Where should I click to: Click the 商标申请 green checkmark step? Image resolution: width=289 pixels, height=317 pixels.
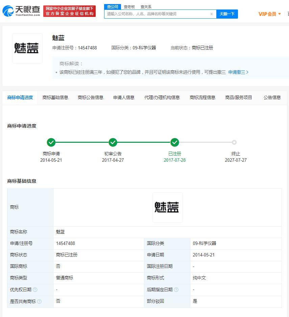(51, 142)
